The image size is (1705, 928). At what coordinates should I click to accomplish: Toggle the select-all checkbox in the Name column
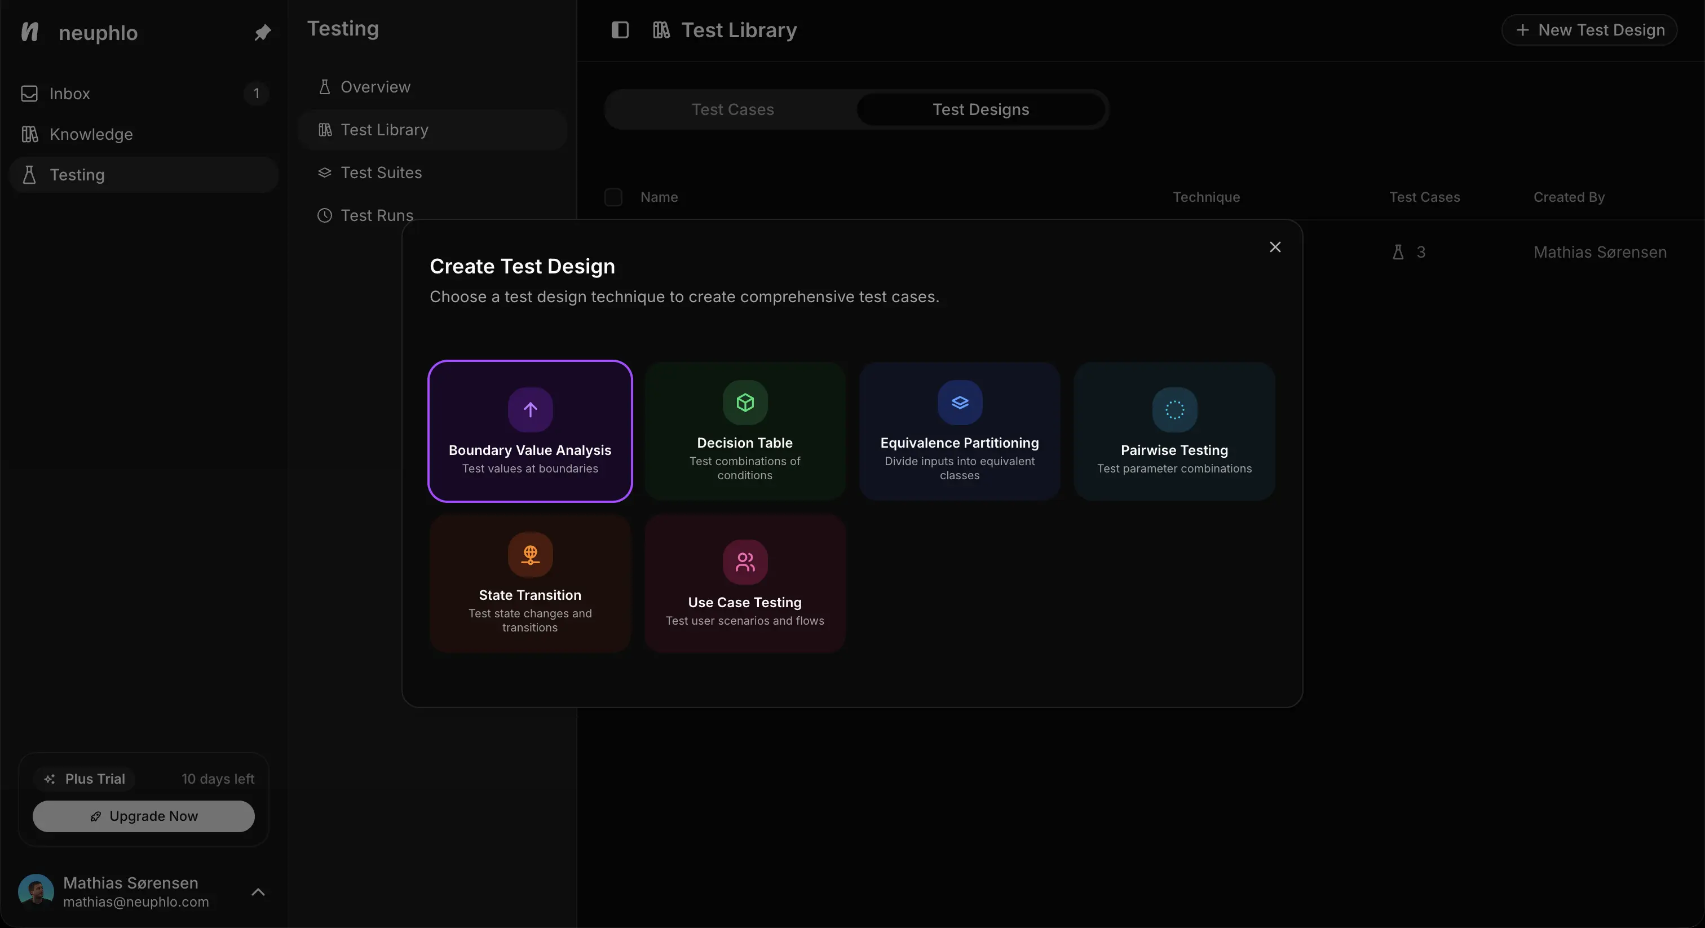[613, 197]
